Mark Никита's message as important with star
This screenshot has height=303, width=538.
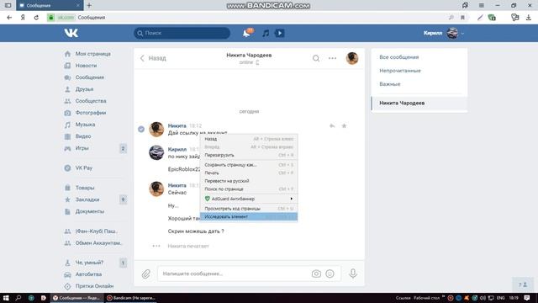click(344, 126)
